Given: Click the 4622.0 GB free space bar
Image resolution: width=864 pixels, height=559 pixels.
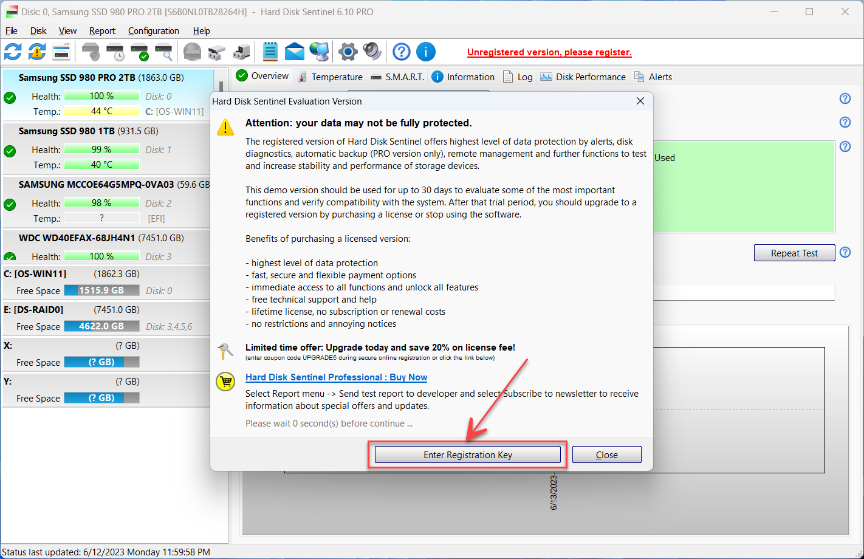Looking at the screenshot, I should click(101, 326).
